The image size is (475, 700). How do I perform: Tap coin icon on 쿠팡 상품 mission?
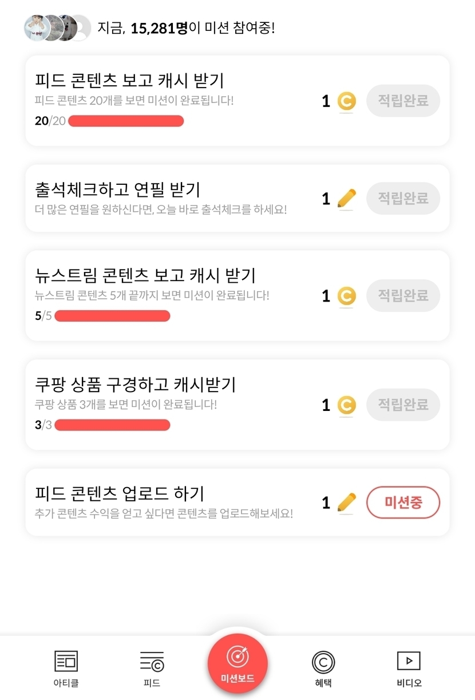coord(346,405)
